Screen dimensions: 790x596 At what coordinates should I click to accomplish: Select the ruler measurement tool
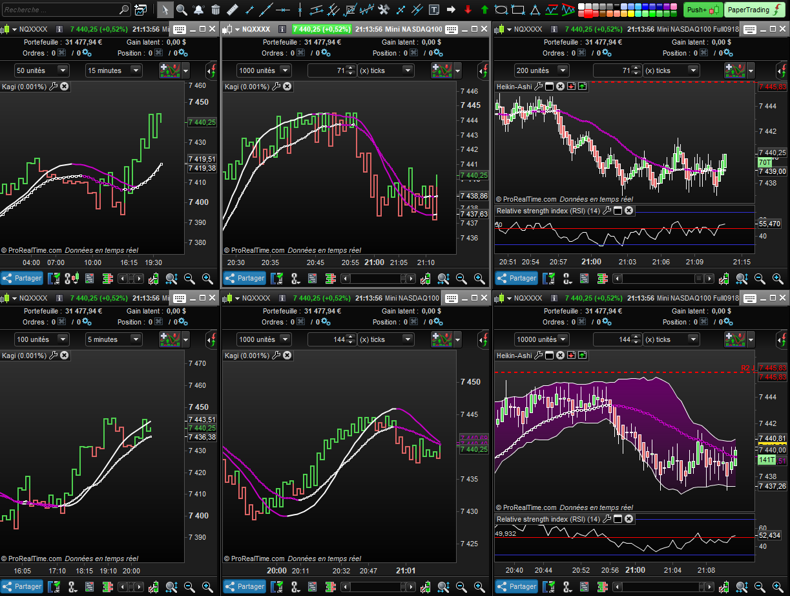(x=233, y=10)
